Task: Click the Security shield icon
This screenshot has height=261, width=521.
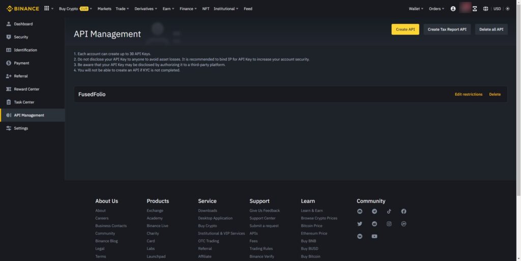Action: (9, 37)
